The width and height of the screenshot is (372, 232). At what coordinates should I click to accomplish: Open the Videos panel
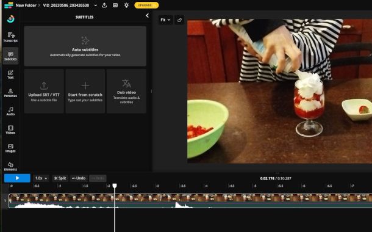point(10,129)
